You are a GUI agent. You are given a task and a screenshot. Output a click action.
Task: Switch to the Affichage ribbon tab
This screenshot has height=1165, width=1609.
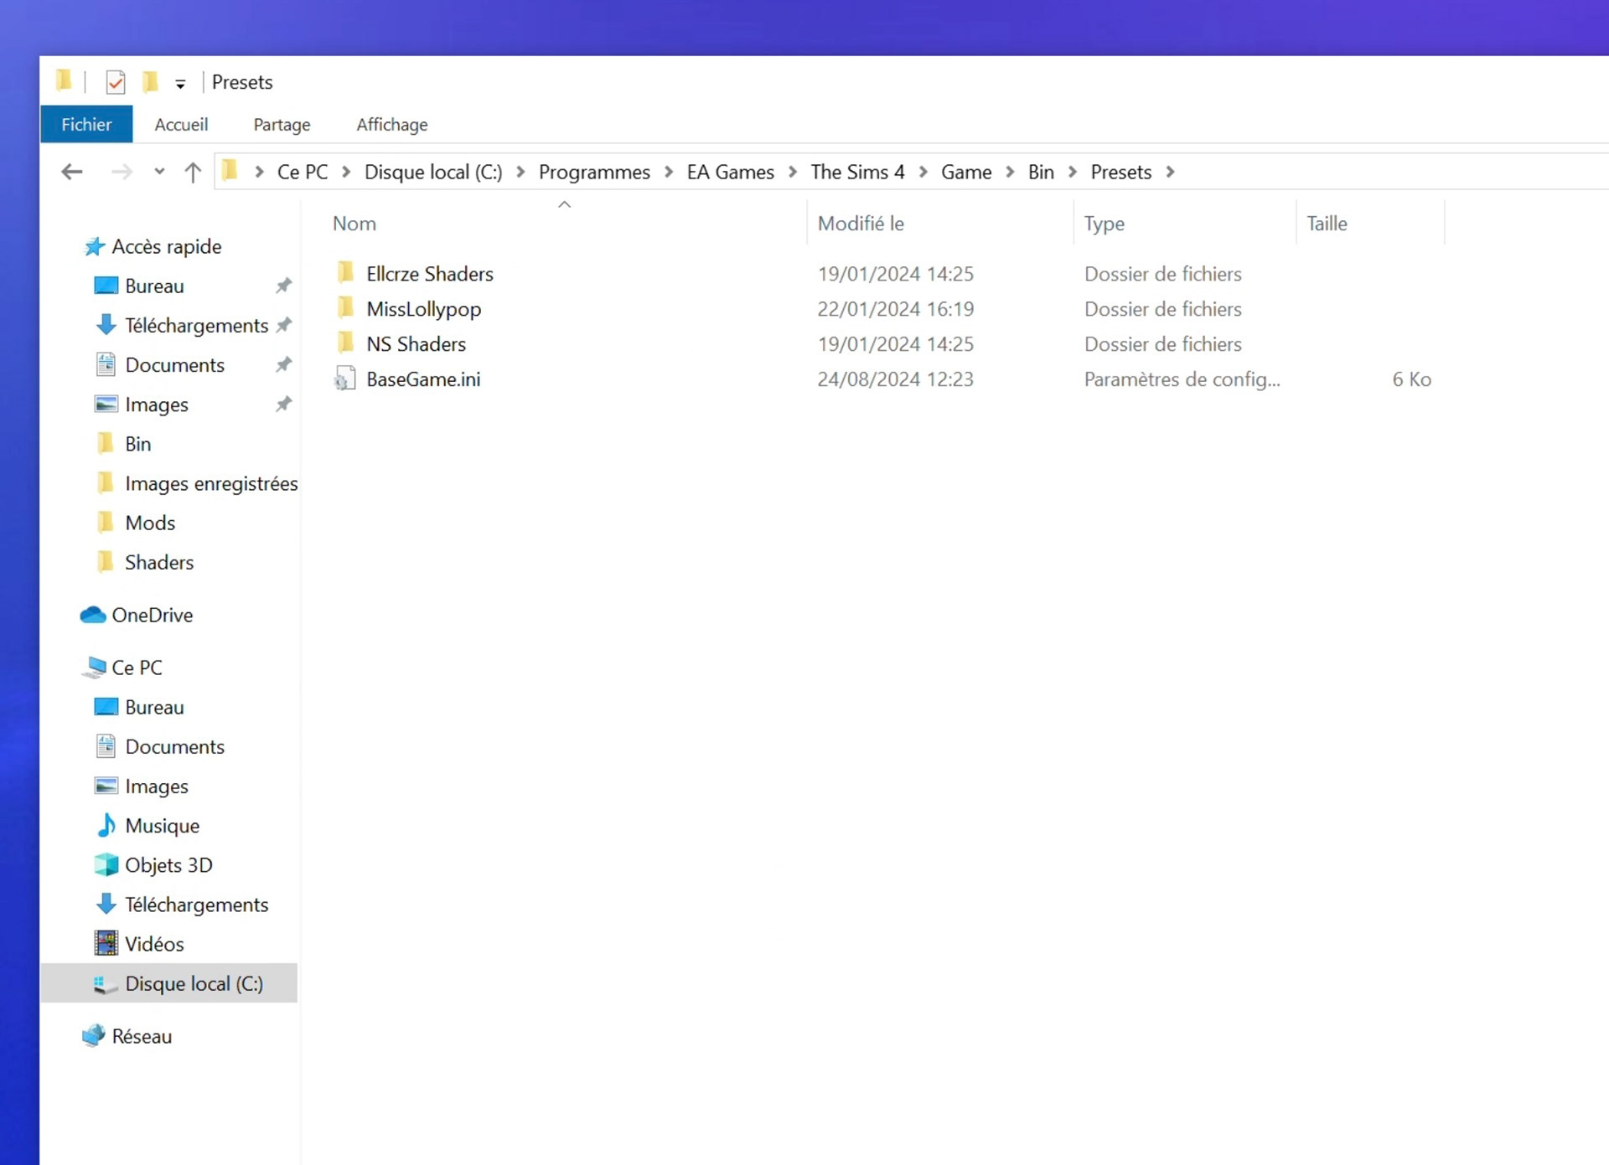(x=391, y=124)
